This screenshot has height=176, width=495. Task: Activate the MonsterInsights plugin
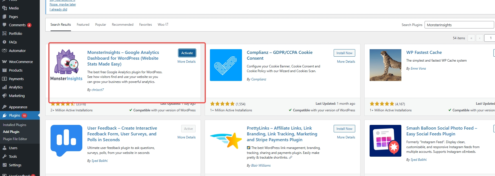click(x=187, y=53)
